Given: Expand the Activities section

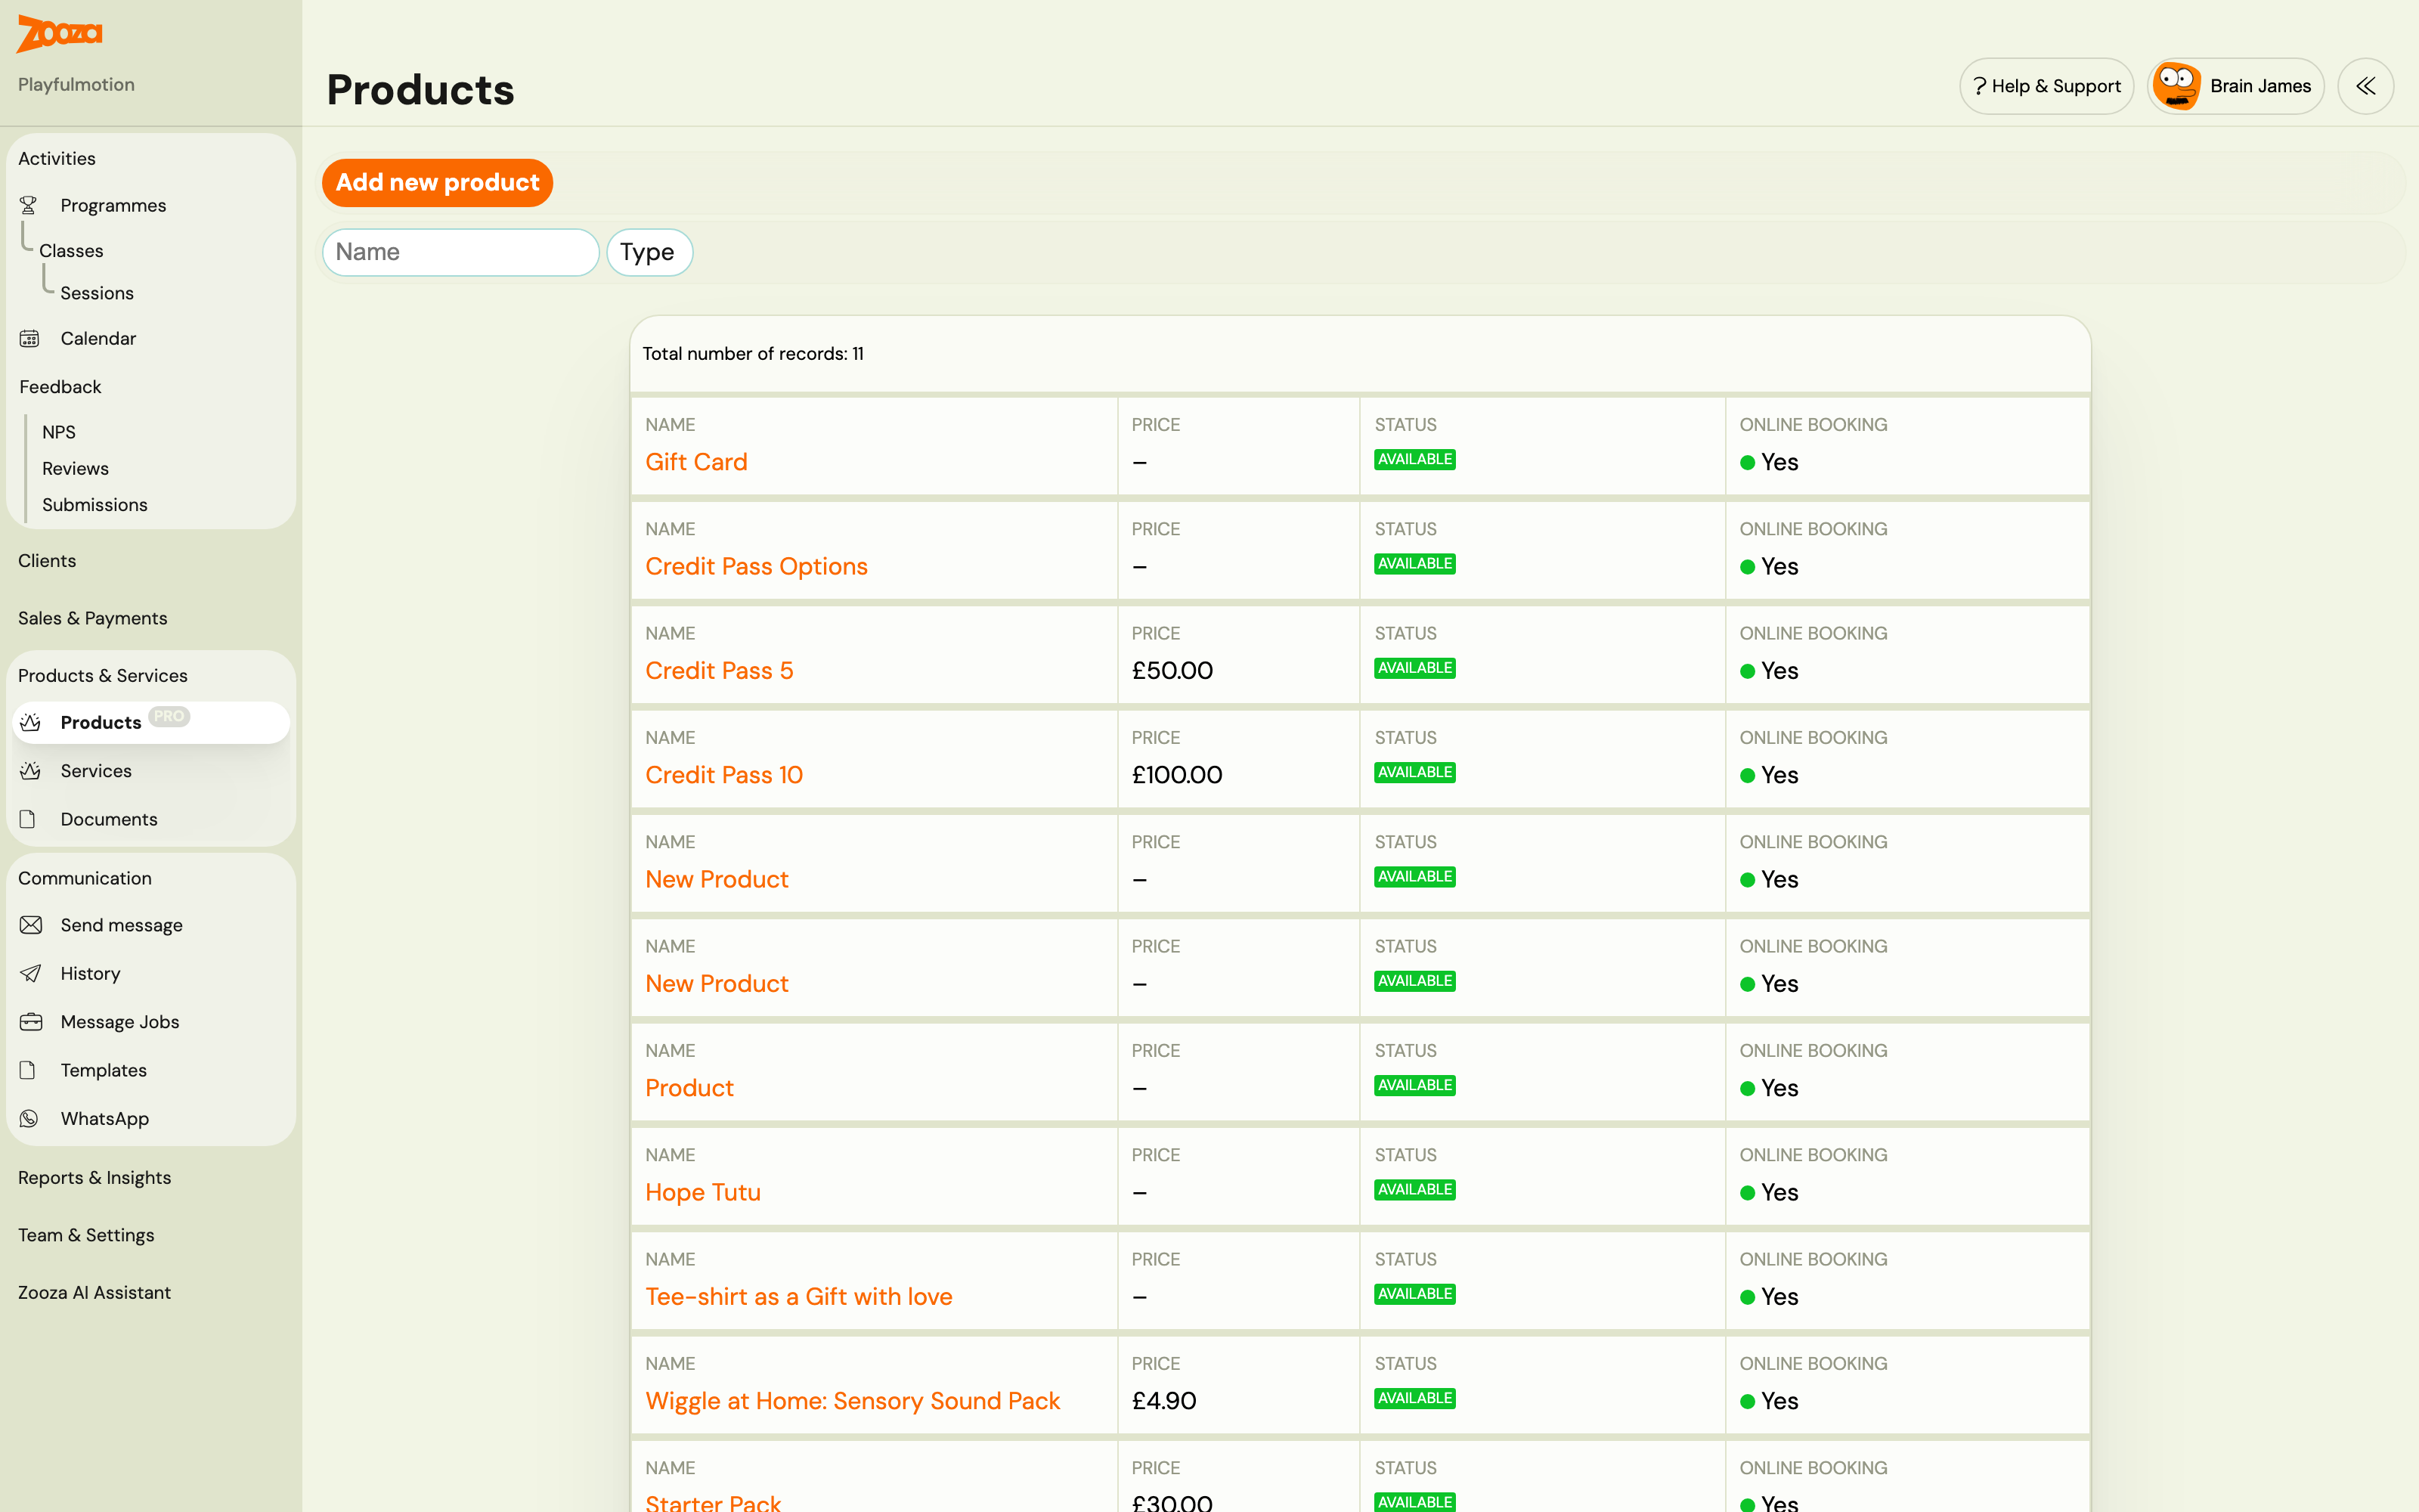Looking at the screenshot, I should click(x=57, y=158).
